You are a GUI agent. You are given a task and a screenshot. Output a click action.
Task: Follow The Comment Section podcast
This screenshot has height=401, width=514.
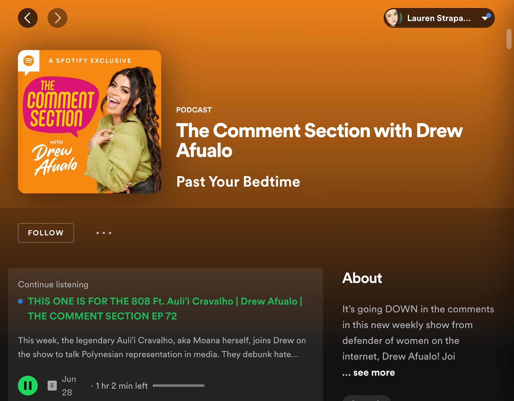46,233
